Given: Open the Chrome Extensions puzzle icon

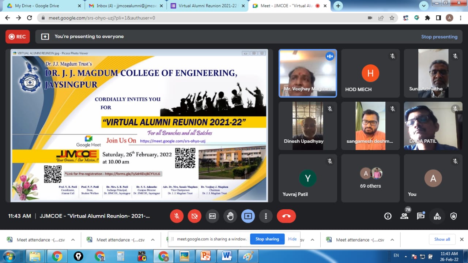Looking at the screenshot, I should [x=427, y=18].
